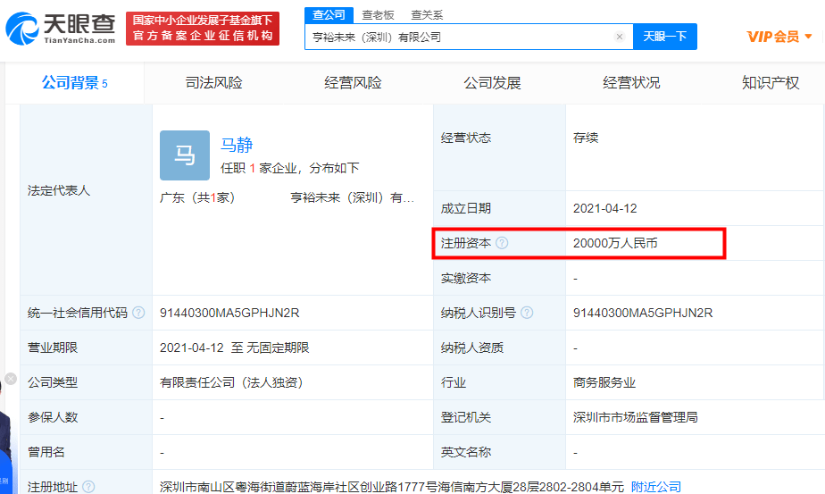
Task: Click the 广东（共1家） region text
Action: point(198,198)
